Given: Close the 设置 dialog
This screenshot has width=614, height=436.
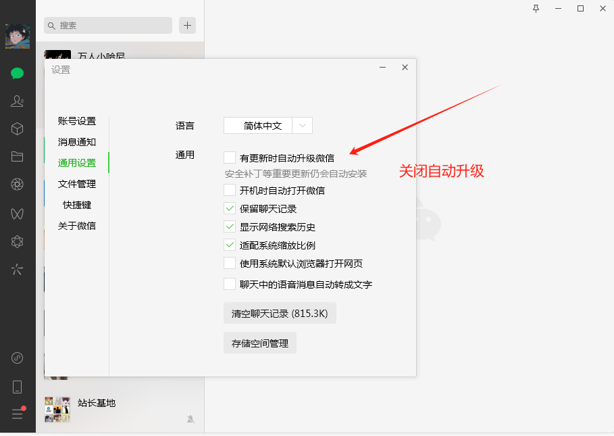Looking at the screenshot, I should pyautogui.click(x=405, y=68).
